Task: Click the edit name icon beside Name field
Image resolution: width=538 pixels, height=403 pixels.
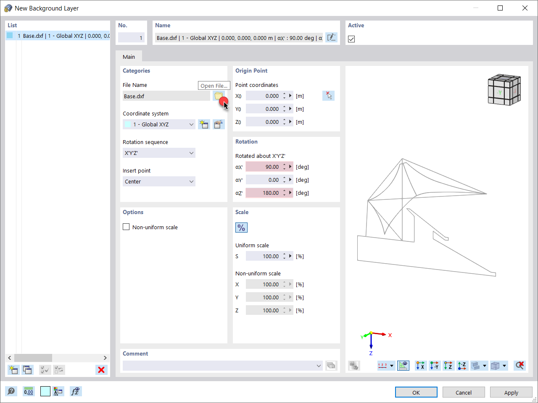Action: tap(331, 38)
